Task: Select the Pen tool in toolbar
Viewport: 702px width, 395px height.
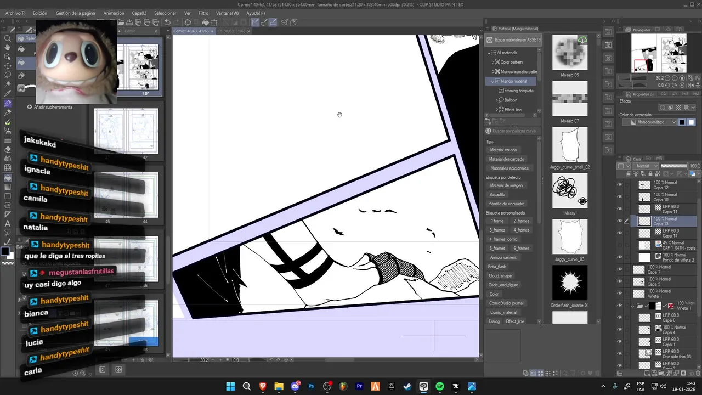Action: 8,103
